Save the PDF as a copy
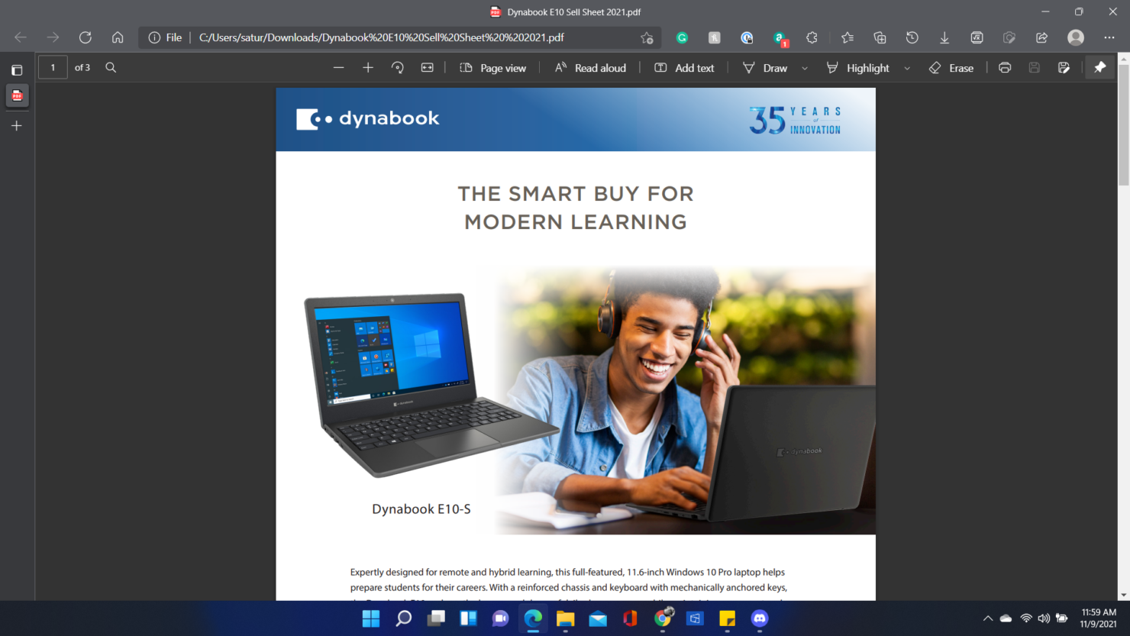 pos(1064,67)
